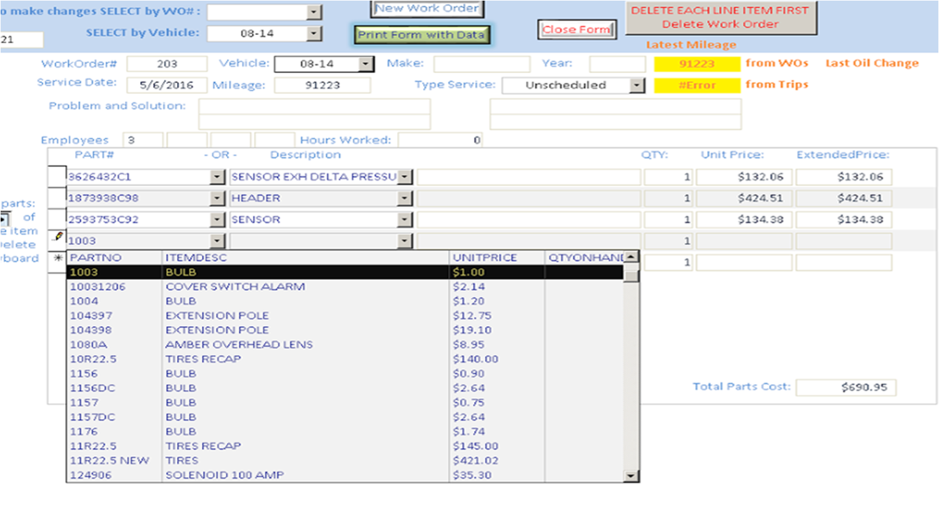Select part 1156 BULB
This screenshot has height=518, width=939.
pos(345,374)
